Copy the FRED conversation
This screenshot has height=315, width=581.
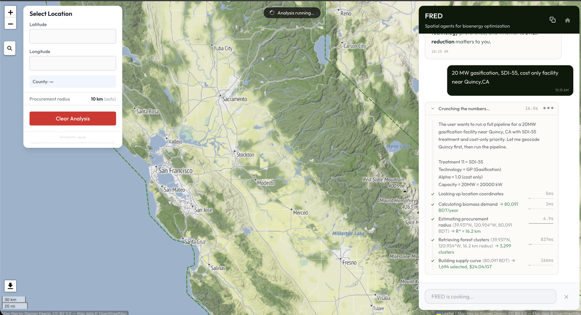click(x=552, y=20)
